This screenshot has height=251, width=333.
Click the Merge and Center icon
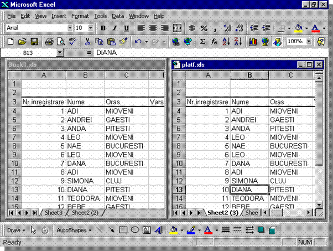[x=177, y=28]
